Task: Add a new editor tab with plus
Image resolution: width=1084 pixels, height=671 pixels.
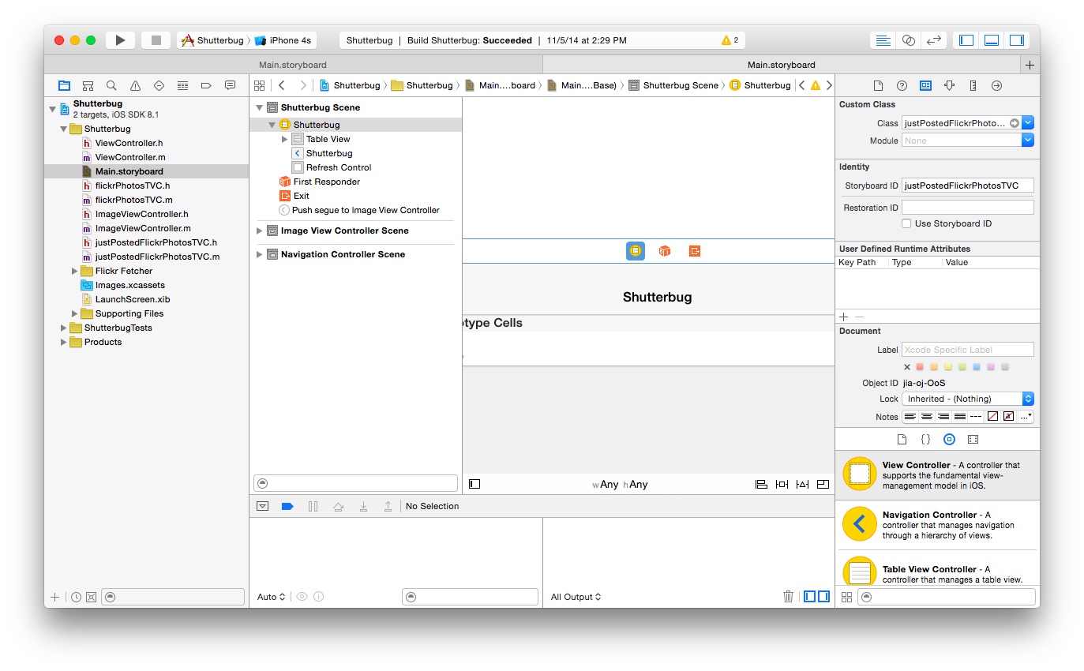Action: point(1030,65)
